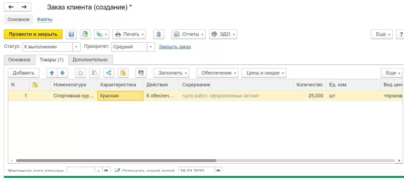Click the Номенклатура column header

tap(74, 85)
